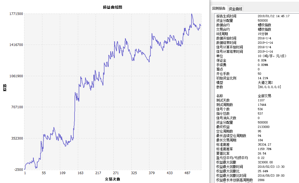Click the 487 x-axis tick label

188,173
